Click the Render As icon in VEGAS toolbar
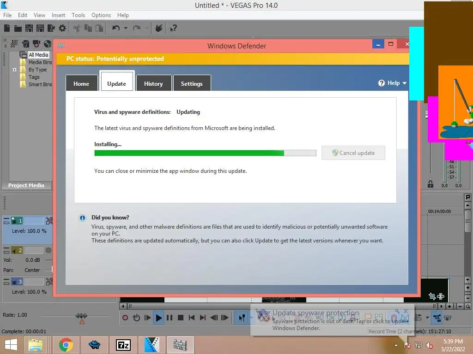Viewport: 473px width, 354px height. click(51, 28)
